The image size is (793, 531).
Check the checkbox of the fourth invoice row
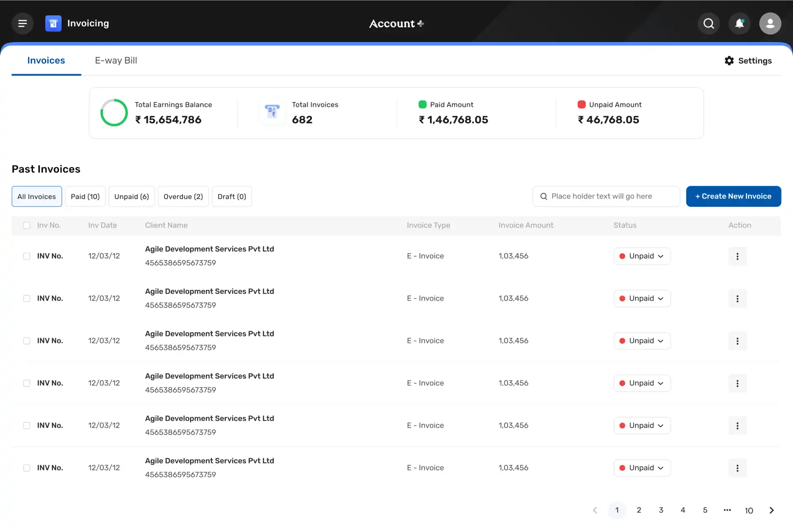[x=27, y=383]
